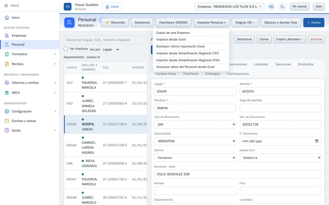This screenshot has height=205, width=329.
Task: Open the date picker calendar icon
Action: (x=317, y=141)
